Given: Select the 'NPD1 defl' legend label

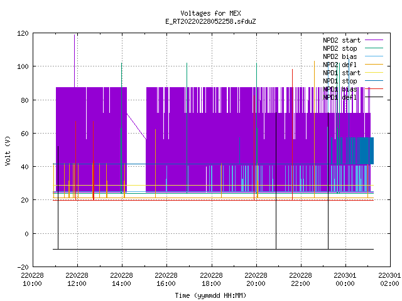Looking at the screenshot, I should point(340,98).
